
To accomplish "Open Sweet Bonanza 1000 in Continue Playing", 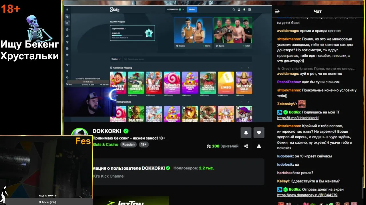I will (x=172, y=83).
